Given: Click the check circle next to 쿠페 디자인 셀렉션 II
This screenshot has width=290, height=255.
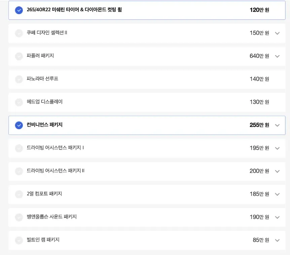Looking at the screenshot, I should point(19,33).
